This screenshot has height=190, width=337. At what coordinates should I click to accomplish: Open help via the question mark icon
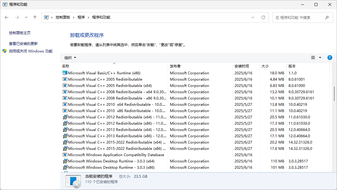[330, 58]
